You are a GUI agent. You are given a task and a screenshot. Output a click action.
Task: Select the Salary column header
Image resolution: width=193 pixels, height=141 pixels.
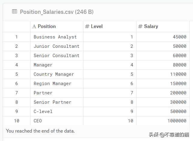click(x=151, y=26)
